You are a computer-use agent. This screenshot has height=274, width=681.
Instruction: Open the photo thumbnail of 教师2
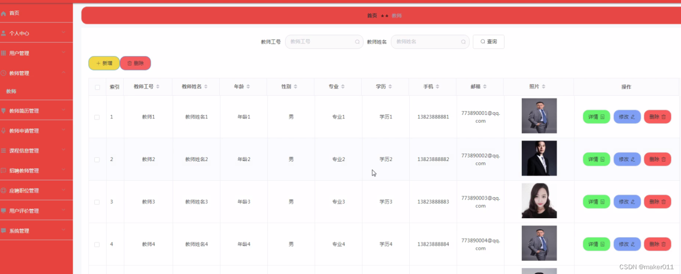(x=539, y=158)
